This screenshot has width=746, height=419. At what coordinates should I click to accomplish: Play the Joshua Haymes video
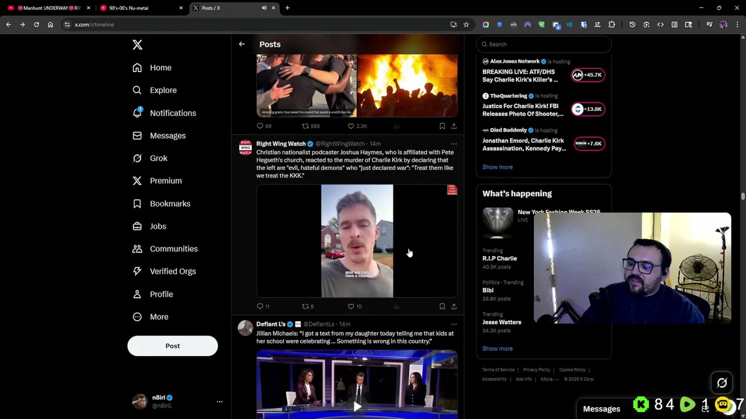tap(357, 241)
